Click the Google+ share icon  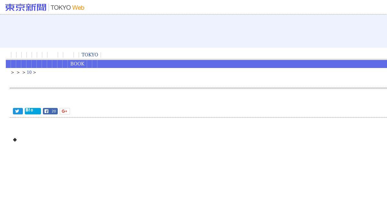point(64,111)
